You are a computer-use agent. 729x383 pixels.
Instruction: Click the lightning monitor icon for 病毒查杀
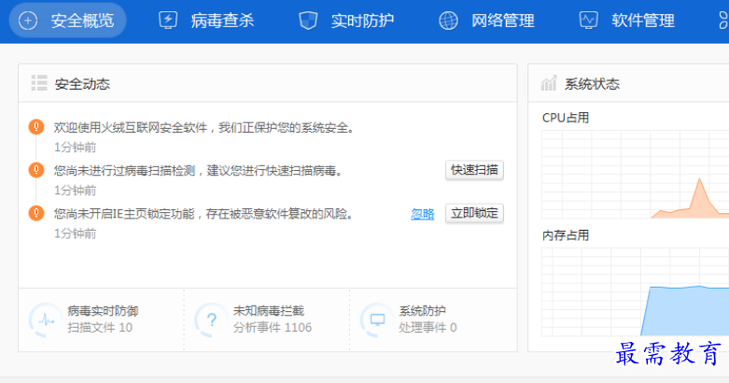click(168, 21)
